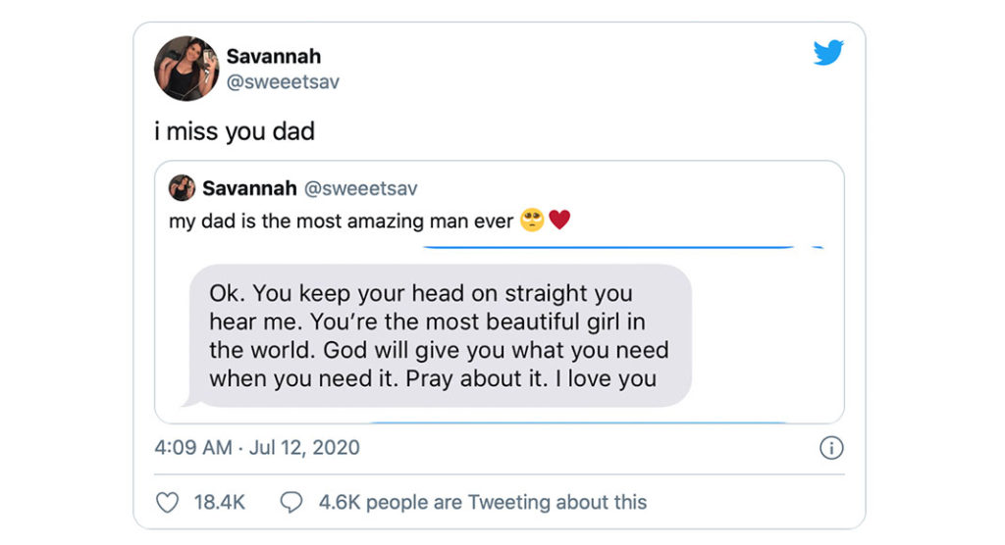This screenshot has width=1005, height=545.
Task: Click the small avatar in the quoted tweet
Action: (182, 187)
